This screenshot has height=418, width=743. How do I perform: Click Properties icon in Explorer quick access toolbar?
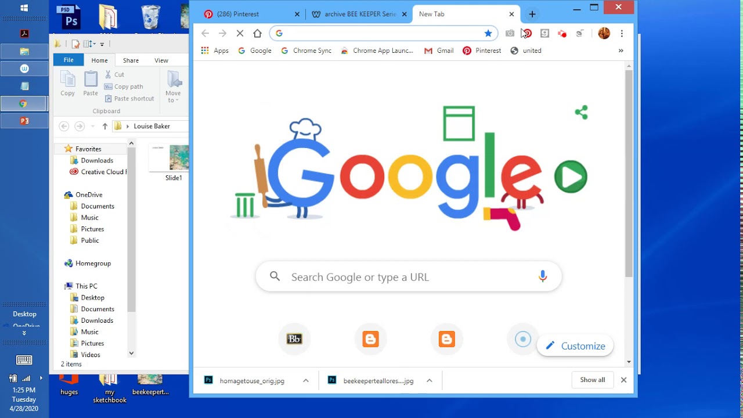coord(75,44)
